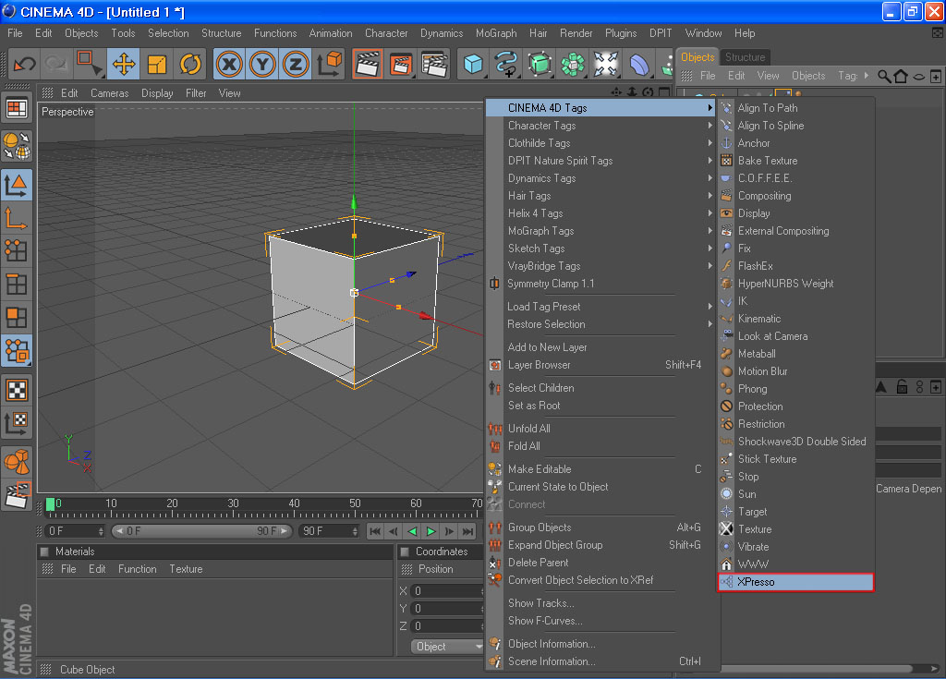Click the 90 F end frame field
Screen dimensions: 946x679
[330, 531]
